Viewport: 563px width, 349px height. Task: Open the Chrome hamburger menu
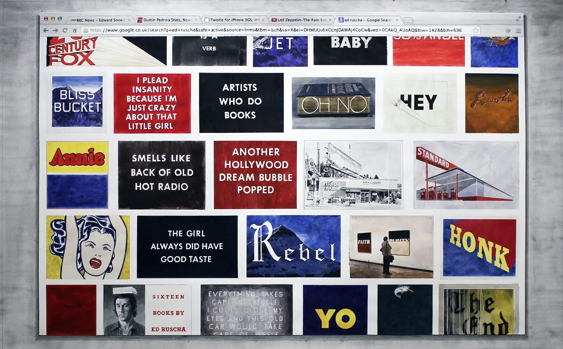coord(518,31)
